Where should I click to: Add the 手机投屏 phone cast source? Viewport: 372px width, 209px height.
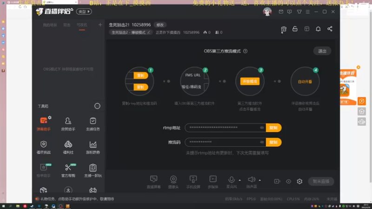[193, 182]
